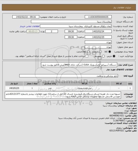Click the ردیف column header

pos(130,83)
